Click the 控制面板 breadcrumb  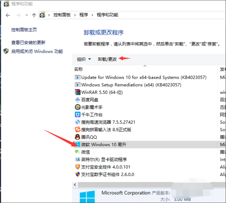tap(62, 15)
